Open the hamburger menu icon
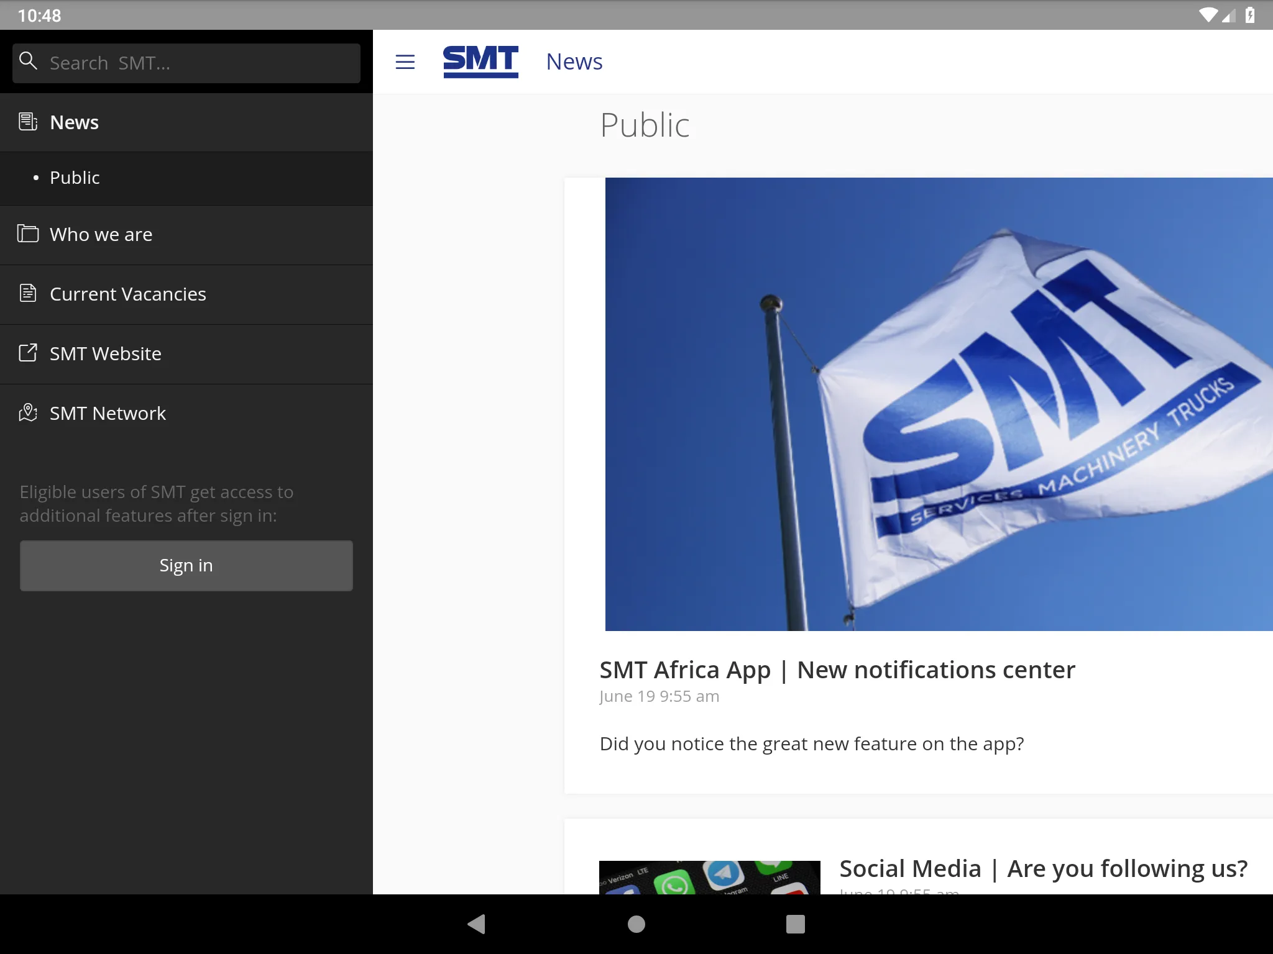 405,61
